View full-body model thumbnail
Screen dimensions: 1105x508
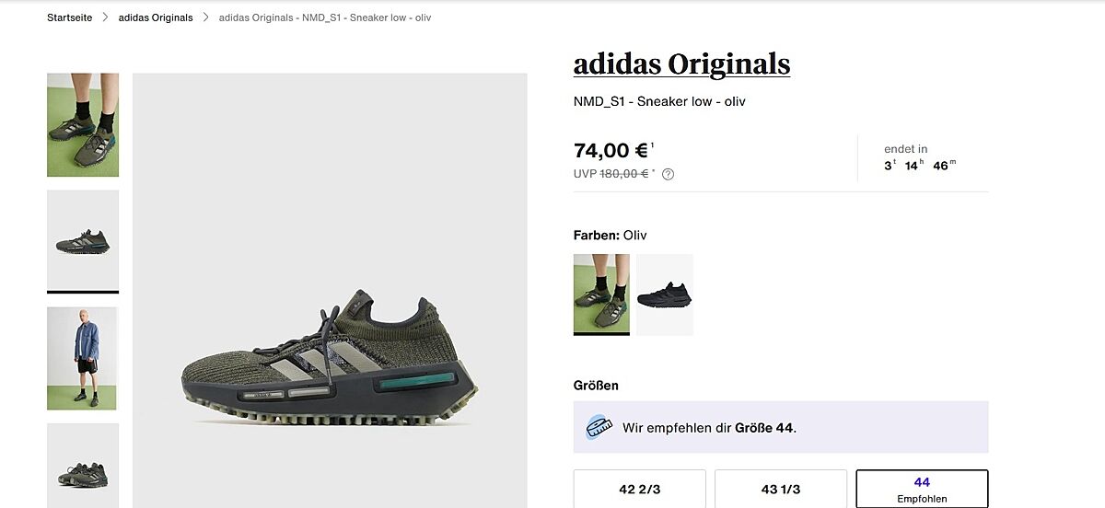(83, 358)
